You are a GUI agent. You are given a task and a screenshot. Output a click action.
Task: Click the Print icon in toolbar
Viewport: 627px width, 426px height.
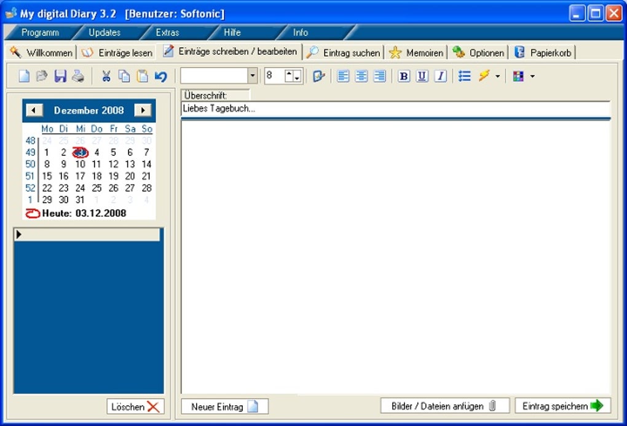tap(78, 76)
